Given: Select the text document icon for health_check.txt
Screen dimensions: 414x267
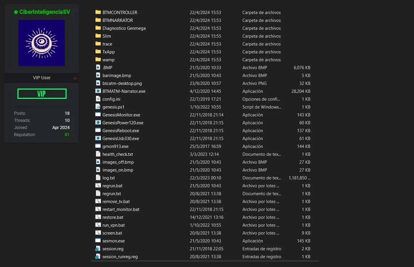Looking at the screenshot, I should [x=98, y=154].
